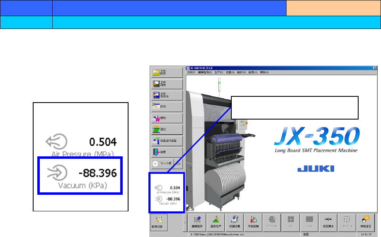Click the 下一个项 (next item) play button
This screenshot has width=381, height=237.
163,163
